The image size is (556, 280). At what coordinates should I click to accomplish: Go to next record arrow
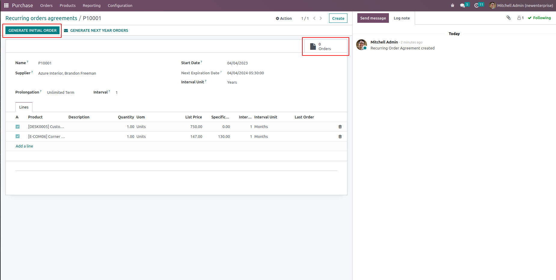click(x=321, y=18)
